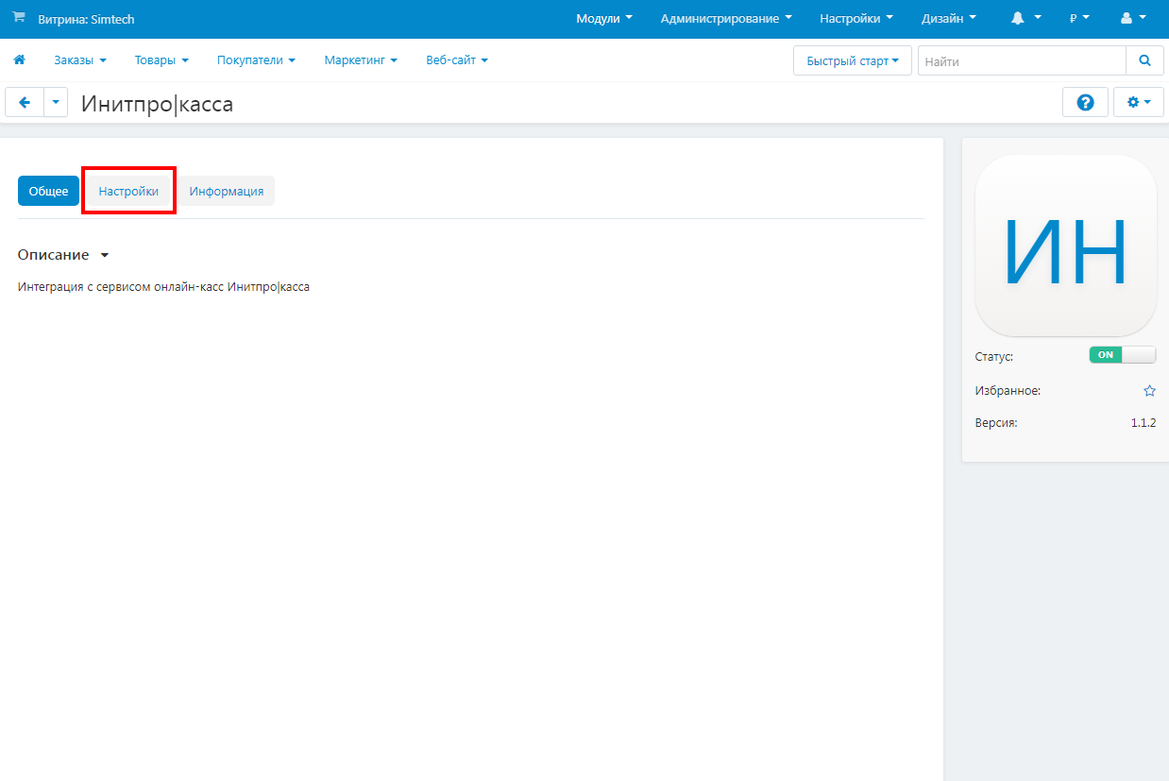The width and height of the screenshot is (1169, 781).
Task: Switch to the Общее tab
Action: click(48, 191)
